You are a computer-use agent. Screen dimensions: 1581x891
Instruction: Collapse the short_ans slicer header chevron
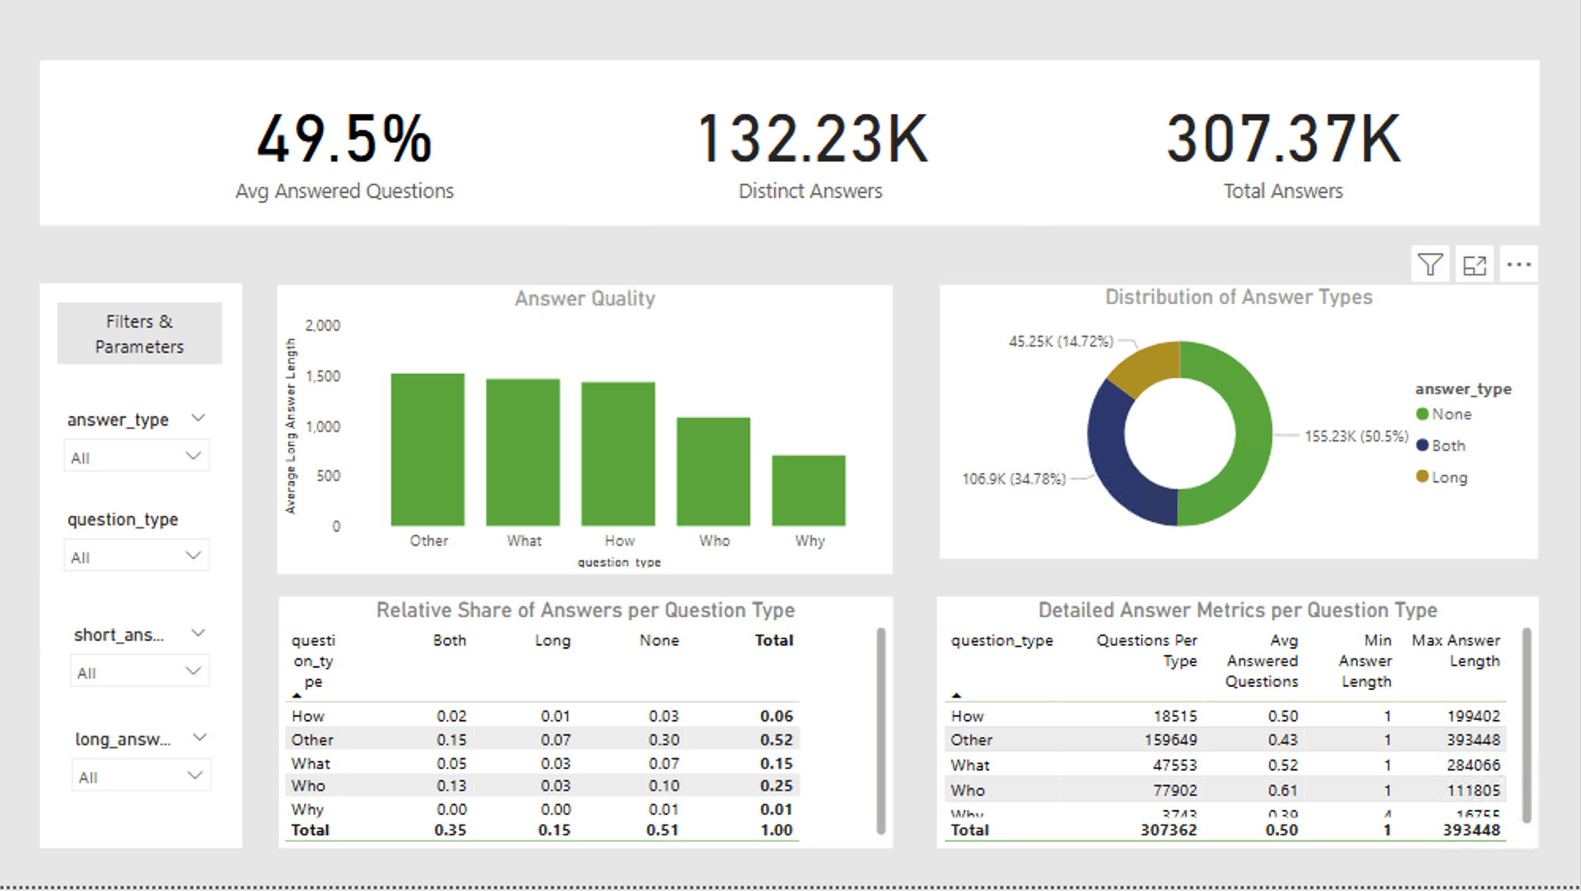click(199, 633)
